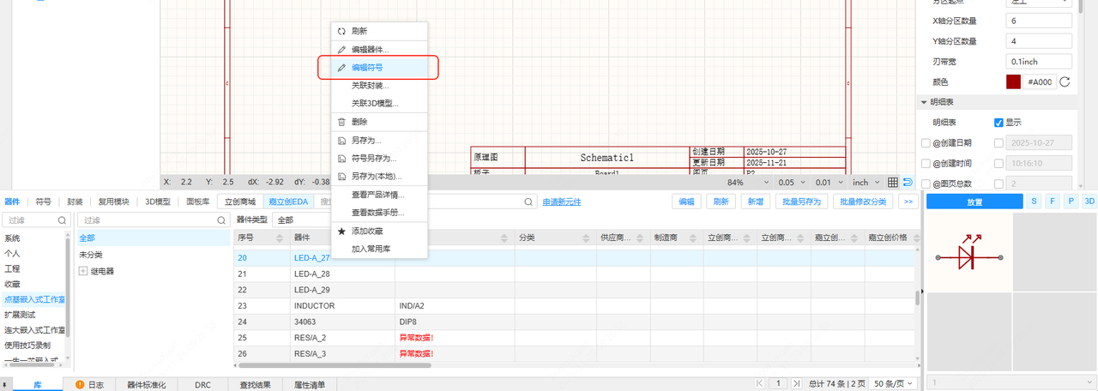Click the pencil icon beside 编辑器件
This screenshot has height=391, width=1098.
pyautogui.click(x=341, y=50)
